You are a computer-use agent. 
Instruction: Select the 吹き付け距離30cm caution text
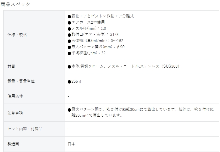[x=141, y=112]
